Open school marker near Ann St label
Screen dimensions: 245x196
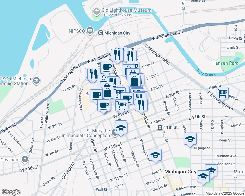[x=155, y=156]
